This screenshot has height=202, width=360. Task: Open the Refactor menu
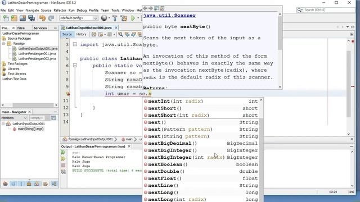click(60, 10)
